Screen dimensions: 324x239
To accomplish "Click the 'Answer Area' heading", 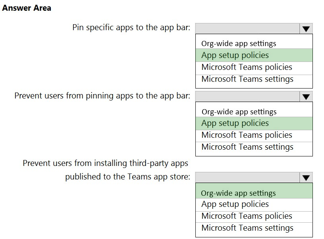I will (x=27, y=8).
